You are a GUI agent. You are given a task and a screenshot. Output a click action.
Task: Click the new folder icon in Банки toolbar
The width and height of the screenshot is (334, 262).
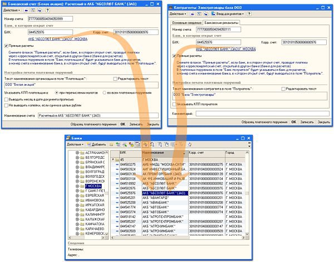(x=112, y=144)
